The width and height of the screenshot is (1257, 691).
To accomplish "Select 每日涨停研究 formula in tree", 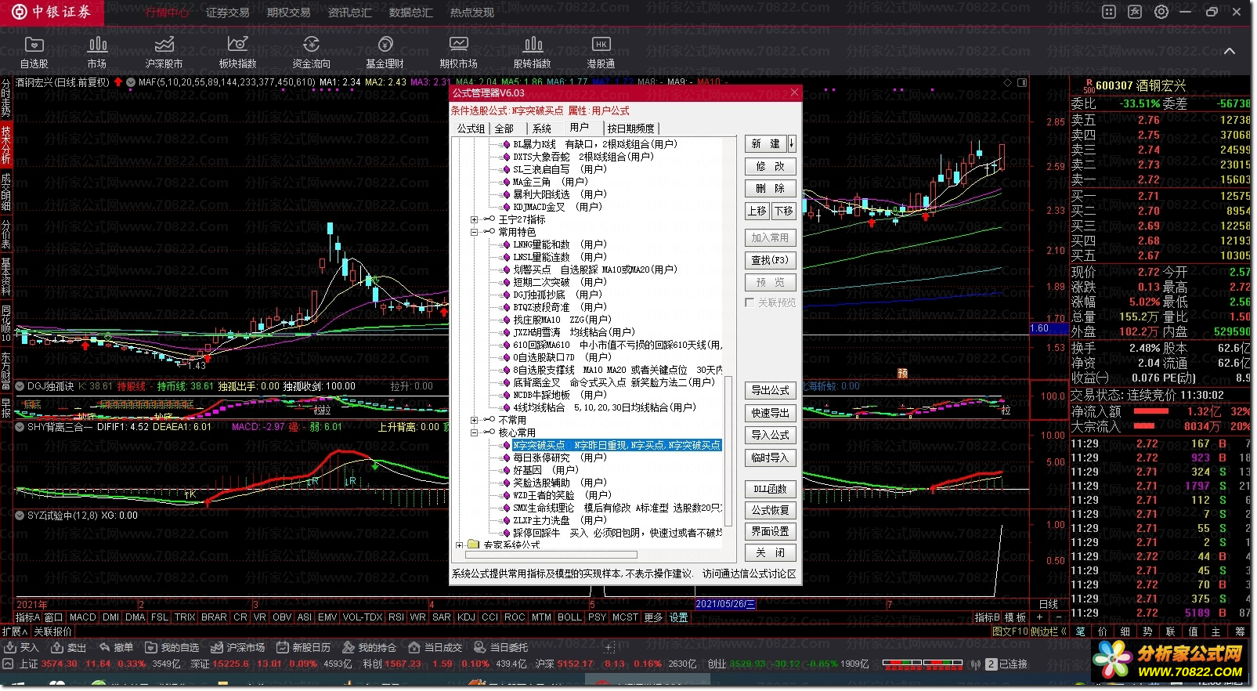I will (560, 458).
